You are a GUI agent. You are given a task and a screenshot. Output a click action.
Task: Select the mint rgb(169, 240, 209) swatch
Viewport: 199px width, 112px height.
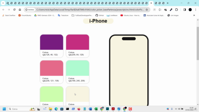[77, 68]
